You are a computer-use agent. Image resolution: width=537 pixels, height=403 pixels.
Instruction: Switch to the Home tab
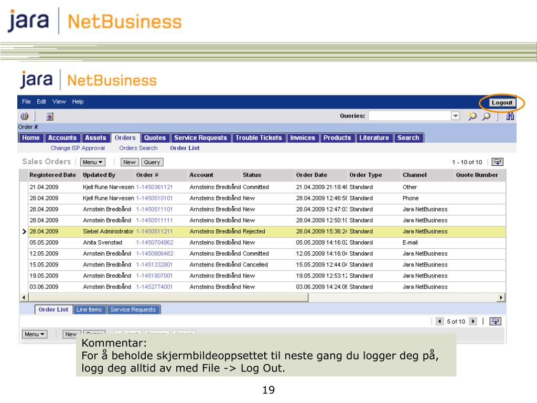[x=31, y=138]
